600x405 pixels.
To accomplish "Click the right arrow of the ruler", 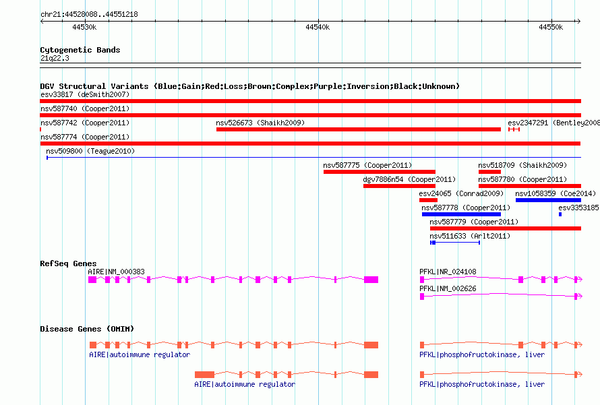I will tap(578, 21).
